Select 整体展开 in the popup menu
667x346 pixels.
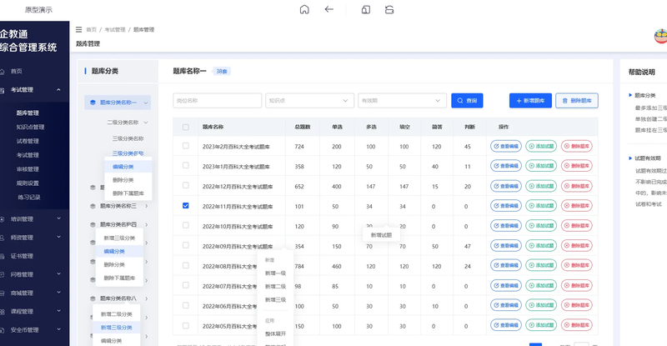tap(275, 333)
